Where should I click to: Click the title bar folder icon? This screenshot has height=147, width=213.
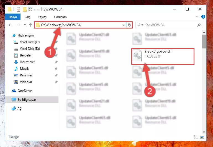[10, 9]
